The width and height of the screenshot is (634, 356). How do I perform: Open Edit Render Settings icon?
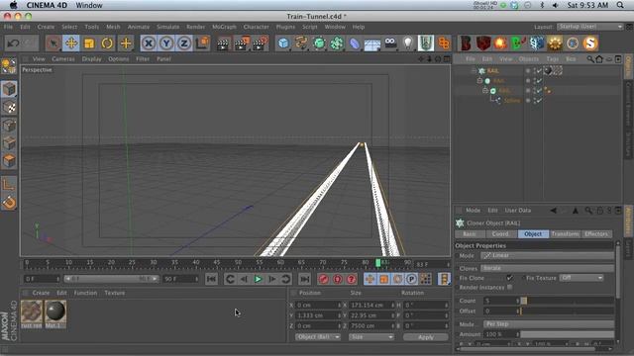[260, 44]
